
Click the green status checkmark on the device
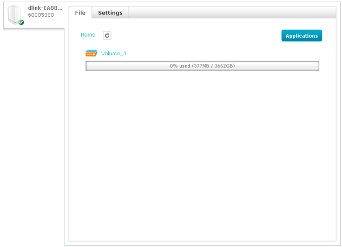(x=21, y=22)
